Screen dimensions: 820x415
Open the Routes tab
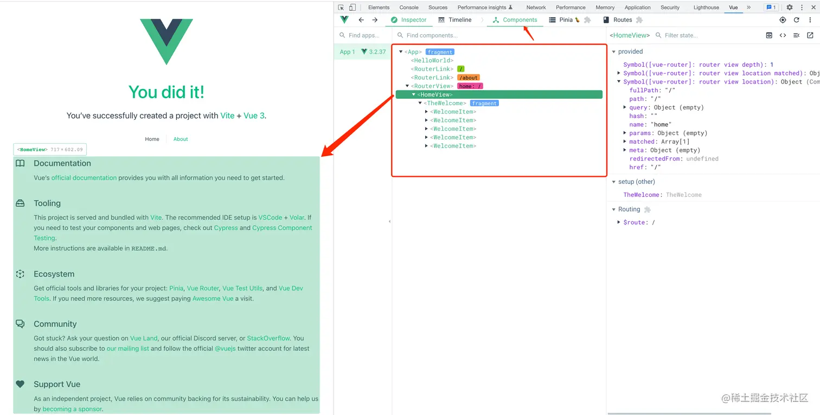click(x=618, y=20)
